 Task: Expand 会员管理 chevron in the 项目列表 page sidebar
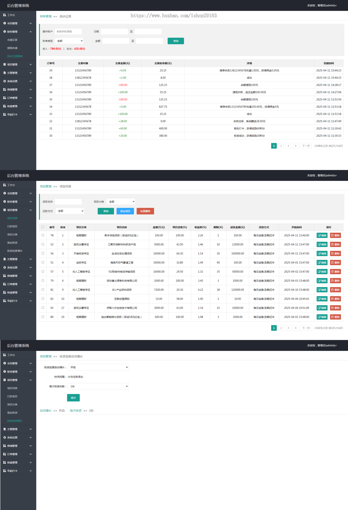point(30,193)
